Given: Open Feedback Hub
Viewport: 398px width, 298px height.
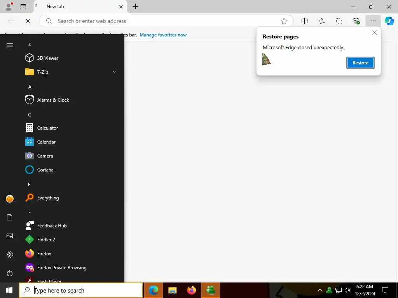Looking at the screenshot, I should click(x=71, y=225).
